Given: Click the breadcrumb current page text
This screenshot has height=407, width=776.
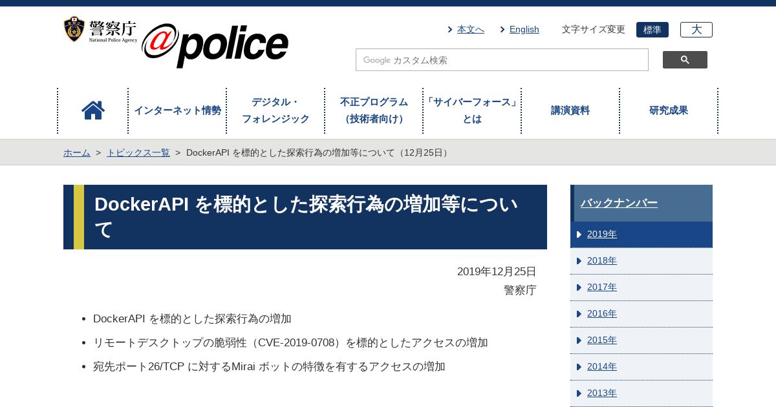Looking at the screenshot, I should coord(319,152).
